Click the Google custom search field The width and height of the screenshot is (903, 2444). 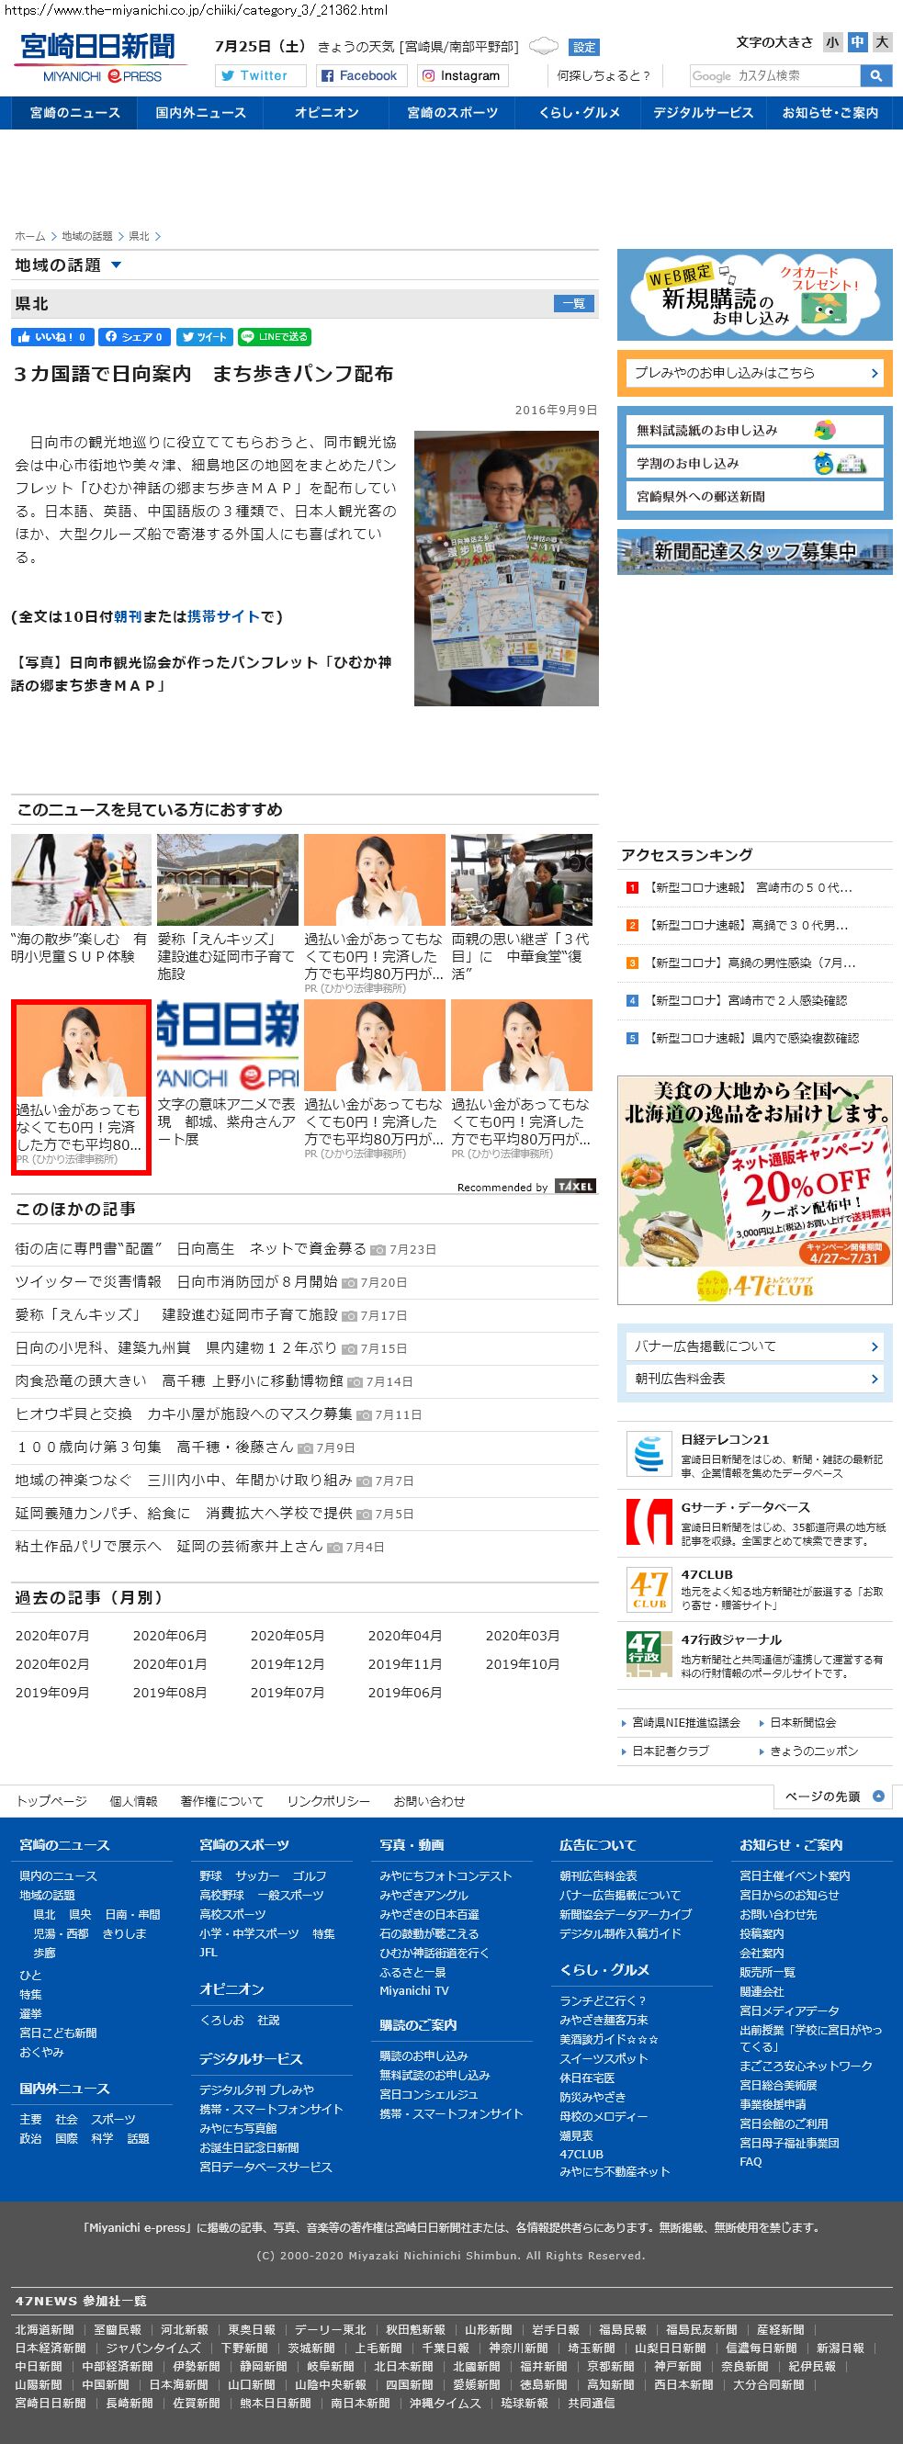click(x=775, y=76)
